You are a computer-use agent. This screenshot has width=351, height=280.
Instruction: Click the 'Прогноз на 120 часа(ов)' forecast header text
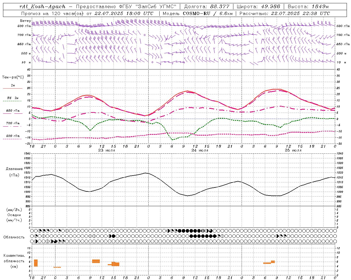coord(53,13)
